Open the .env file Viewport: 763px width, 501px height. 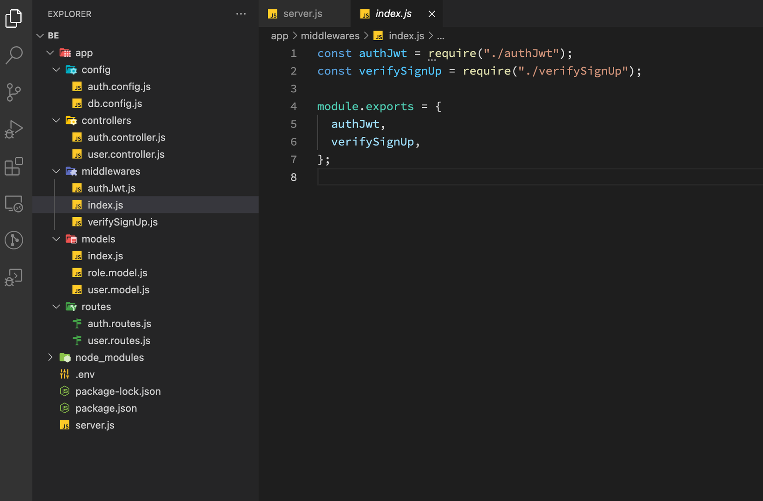[145, 374]
